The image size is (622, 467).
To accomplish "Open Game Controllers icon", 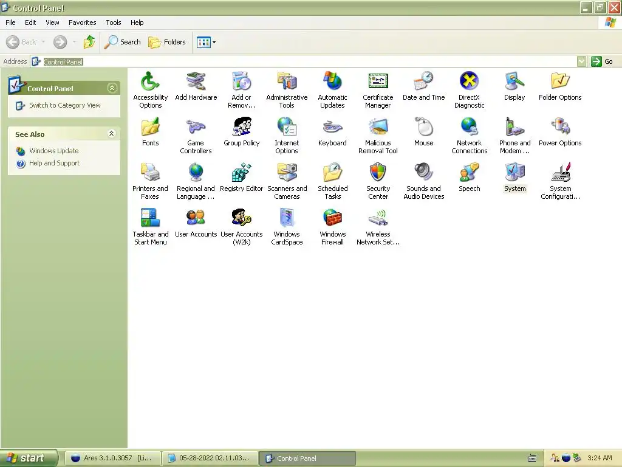I will tap(196, 136).
